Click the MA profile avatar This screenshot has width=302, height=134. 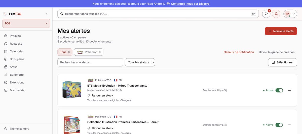pos(287,14)
